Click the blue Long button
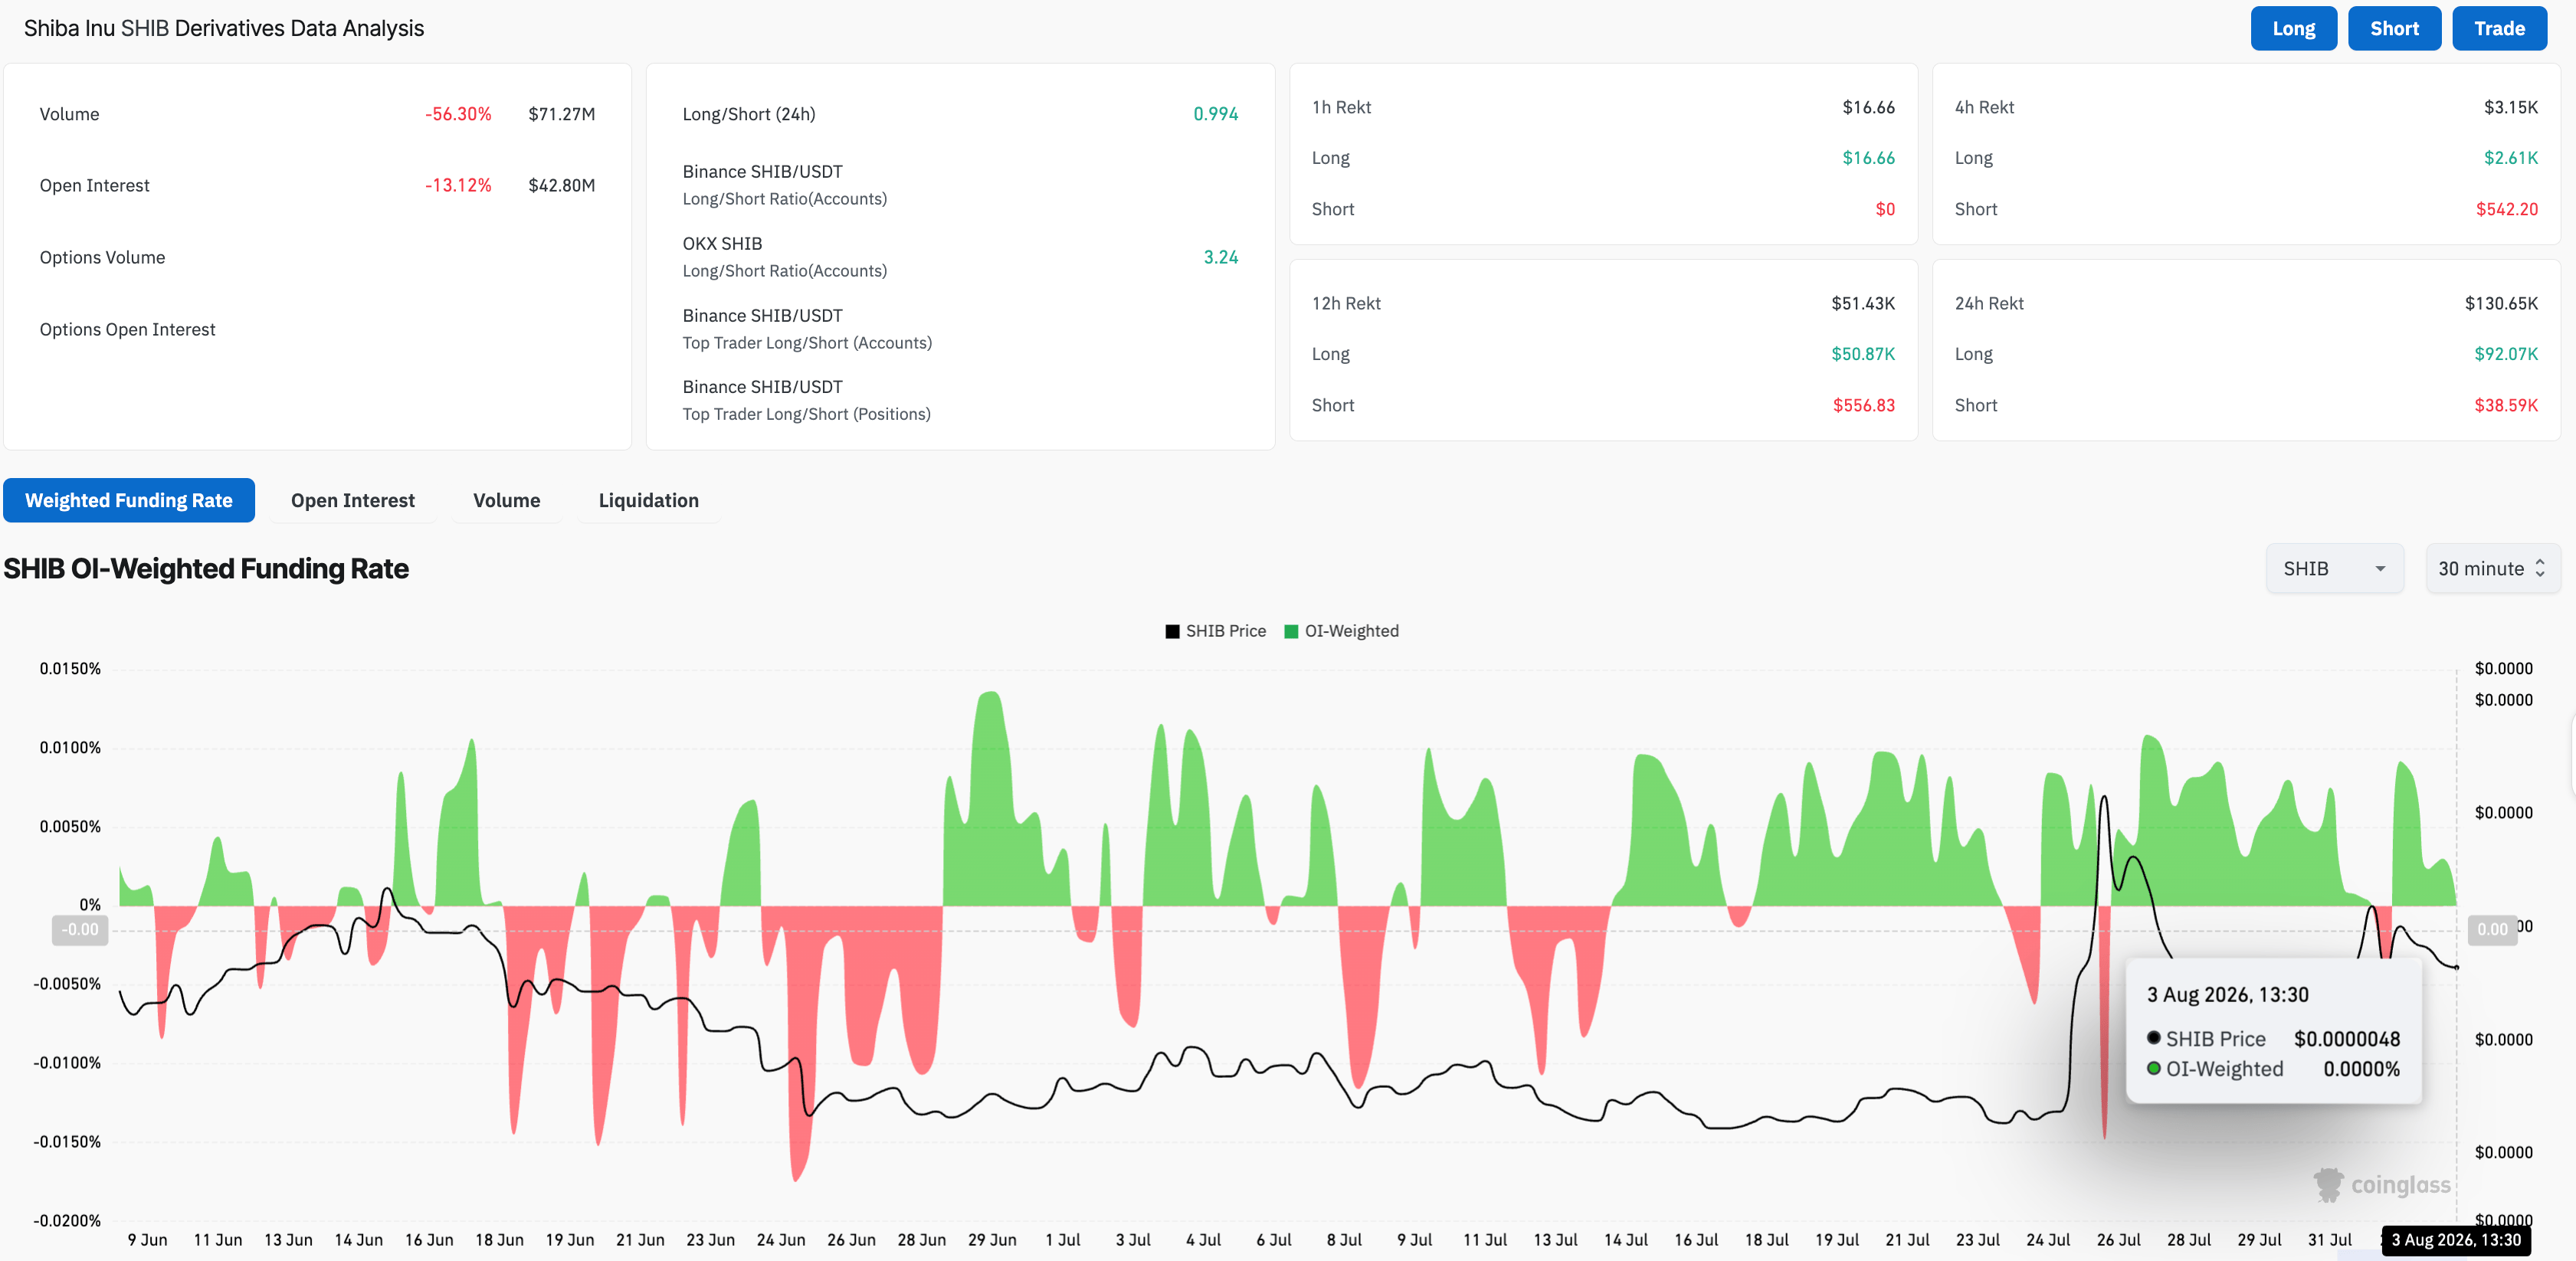 2293,28
